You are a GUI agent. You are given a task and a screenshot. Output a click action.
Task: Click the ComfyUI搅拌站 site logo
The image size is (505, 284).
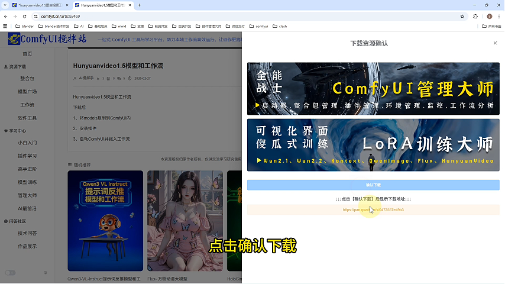47,39
